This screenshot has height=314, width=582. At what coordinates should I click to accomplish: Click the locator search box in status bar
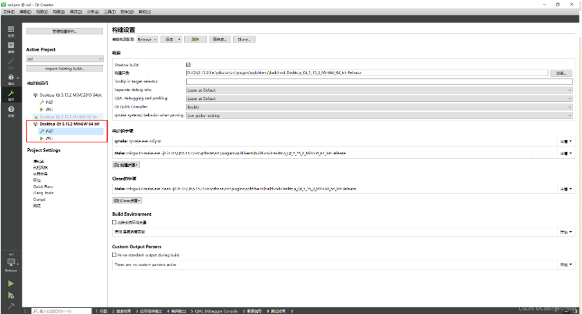coord(62,311)
